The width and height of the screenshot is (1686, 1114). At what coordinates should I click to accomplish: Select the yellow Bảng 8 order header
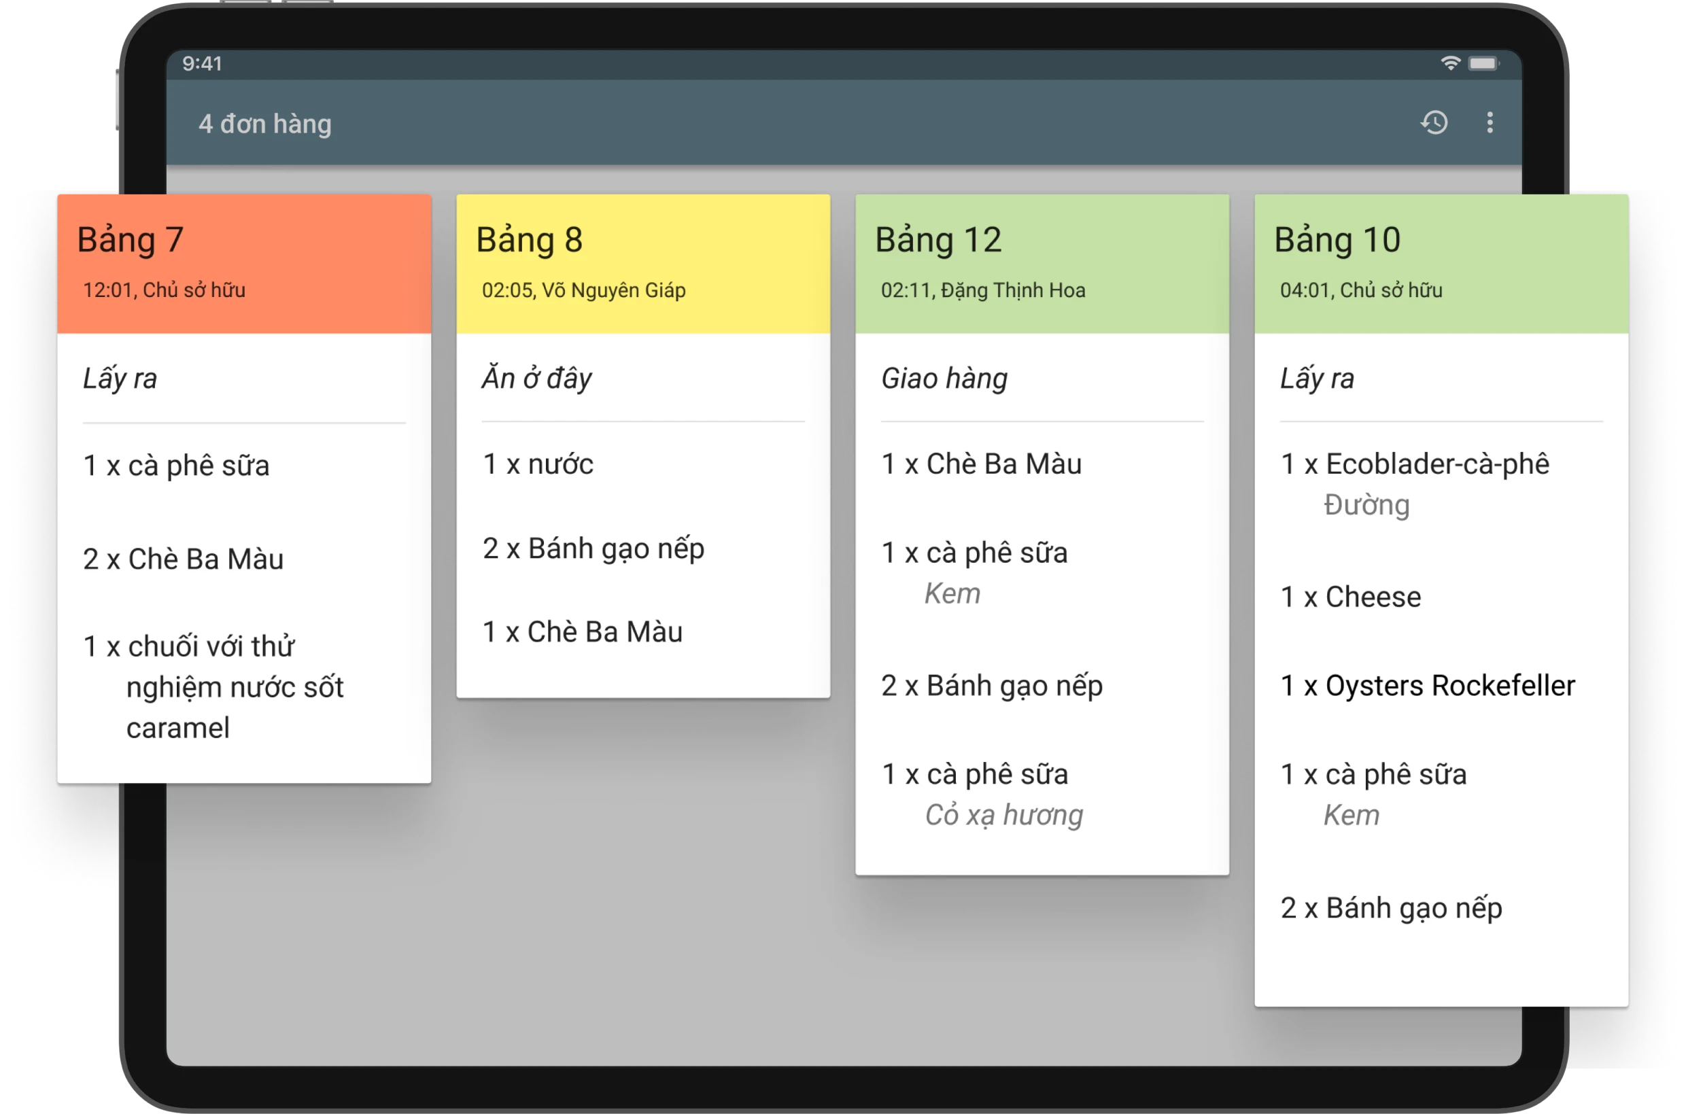click(642, 263)
